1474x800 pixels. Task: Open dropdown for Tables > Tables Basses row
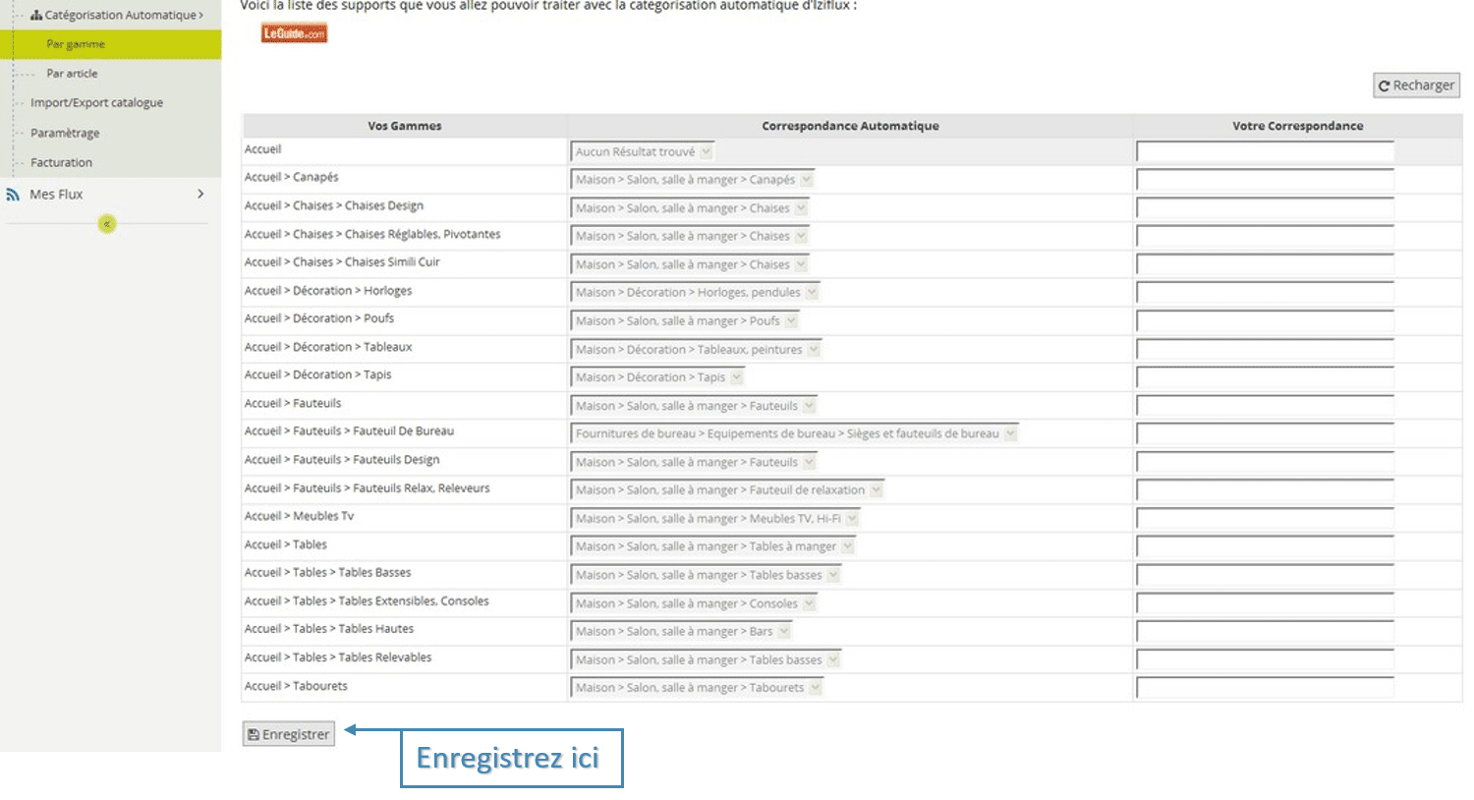coord(706,575)
